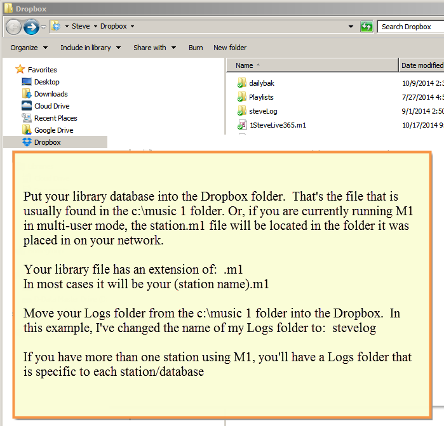Open Recent Places in Favorites

56,118
